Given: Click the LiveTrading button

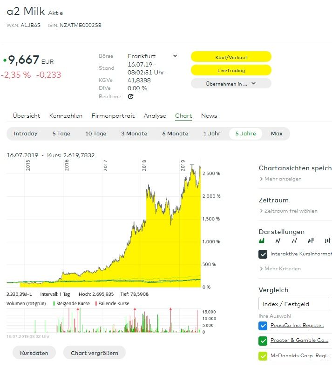Looking at the screenshot, I should (231, 70).
